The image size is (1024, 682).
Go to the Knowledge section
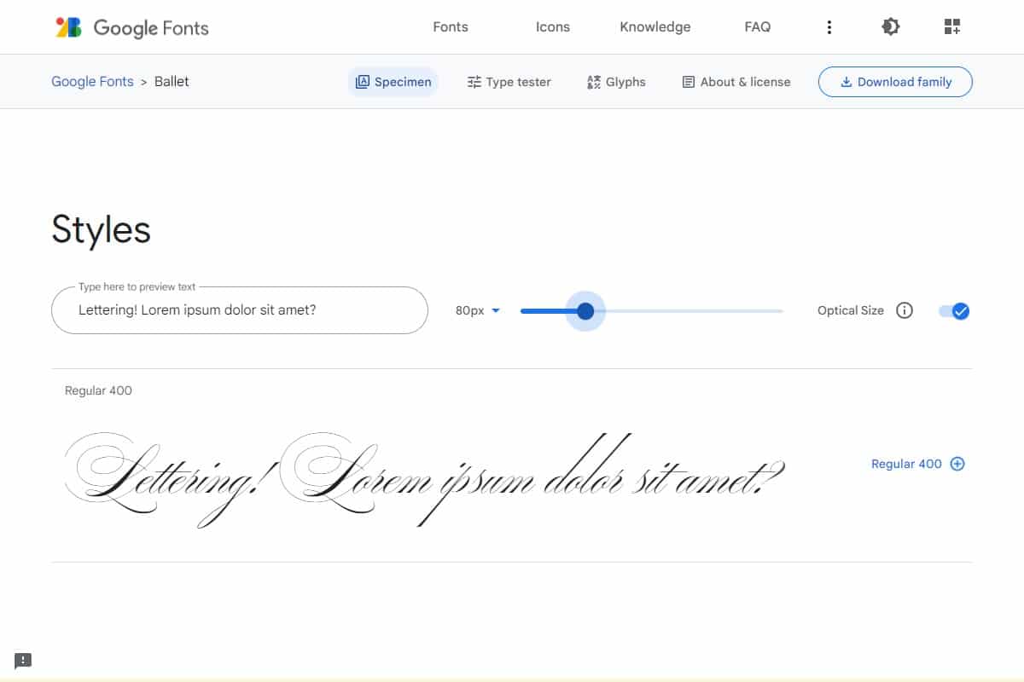(655, 27)
